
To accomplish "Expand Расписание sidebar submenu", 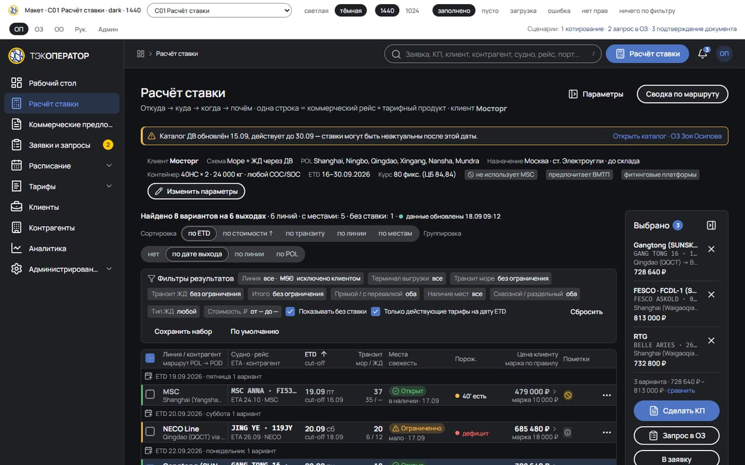I will [x=62, y=166].
